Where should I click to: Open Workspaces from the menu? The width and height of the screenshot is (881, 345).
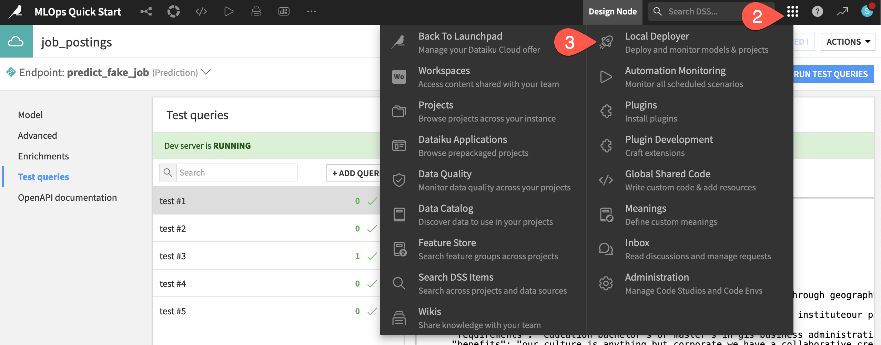[x=488, y=77]
